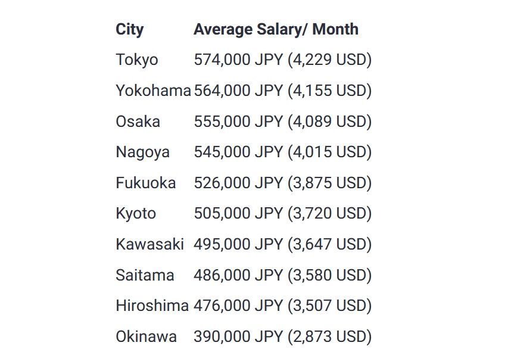Screen dimensions: 505x355
Task: Select the Tokyo city cell
Action: pos(137,60)
